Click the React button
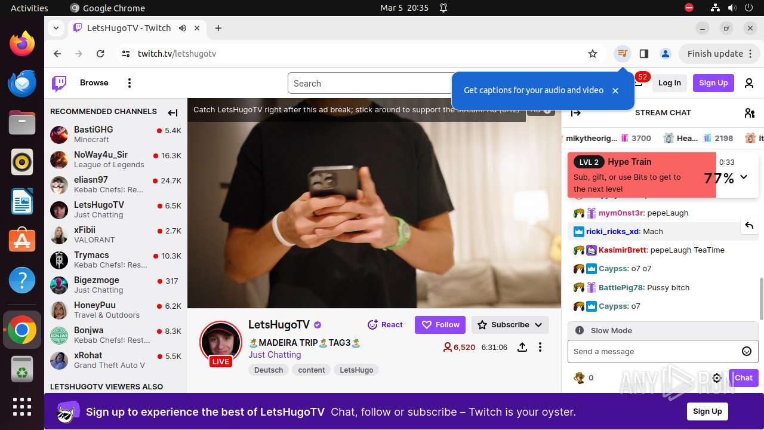 [385, 325]
